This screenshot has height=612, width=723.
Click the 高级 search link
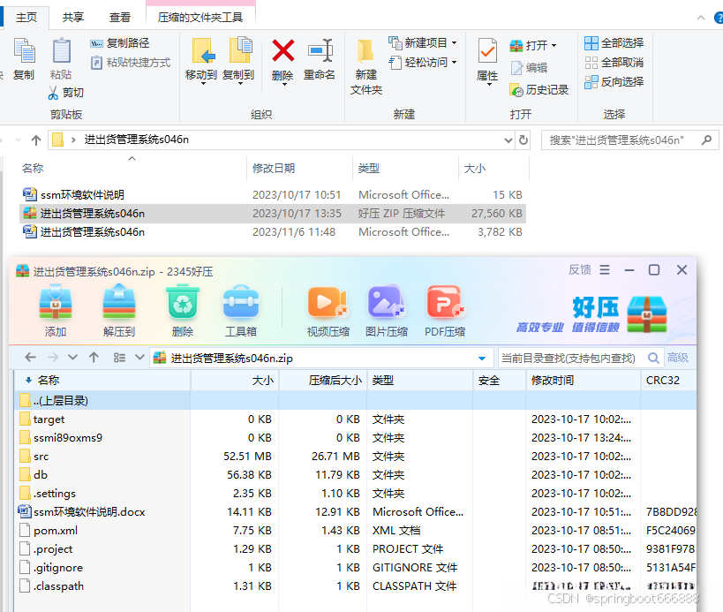coord(677,358)
